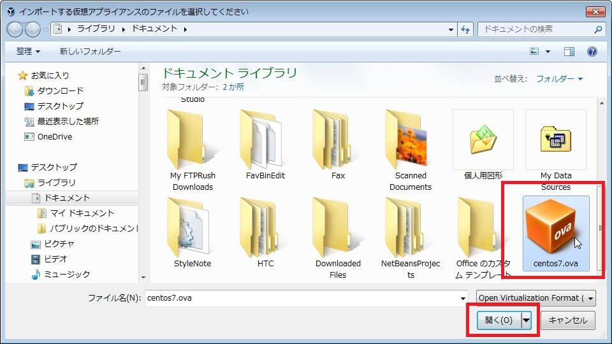Viewport: 612px width, 344px height.
Task: Click the help question mark icon
Action: 592,52
